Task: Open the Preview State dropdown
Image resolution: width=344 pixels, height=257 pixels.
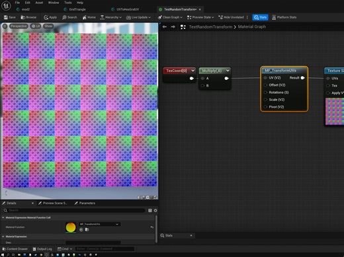Action: (200, 17)
